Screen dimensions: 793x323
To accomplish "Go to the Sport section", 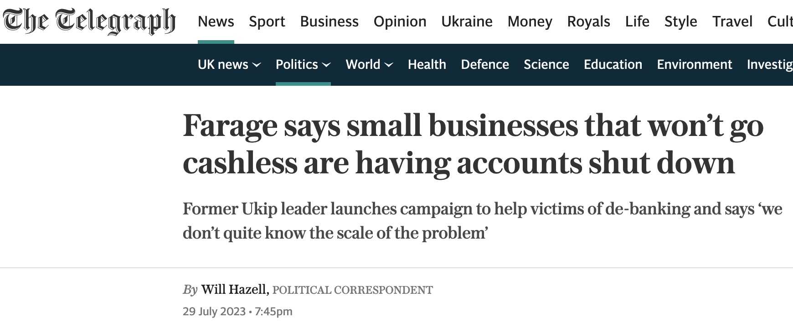I will click(267, 21).
